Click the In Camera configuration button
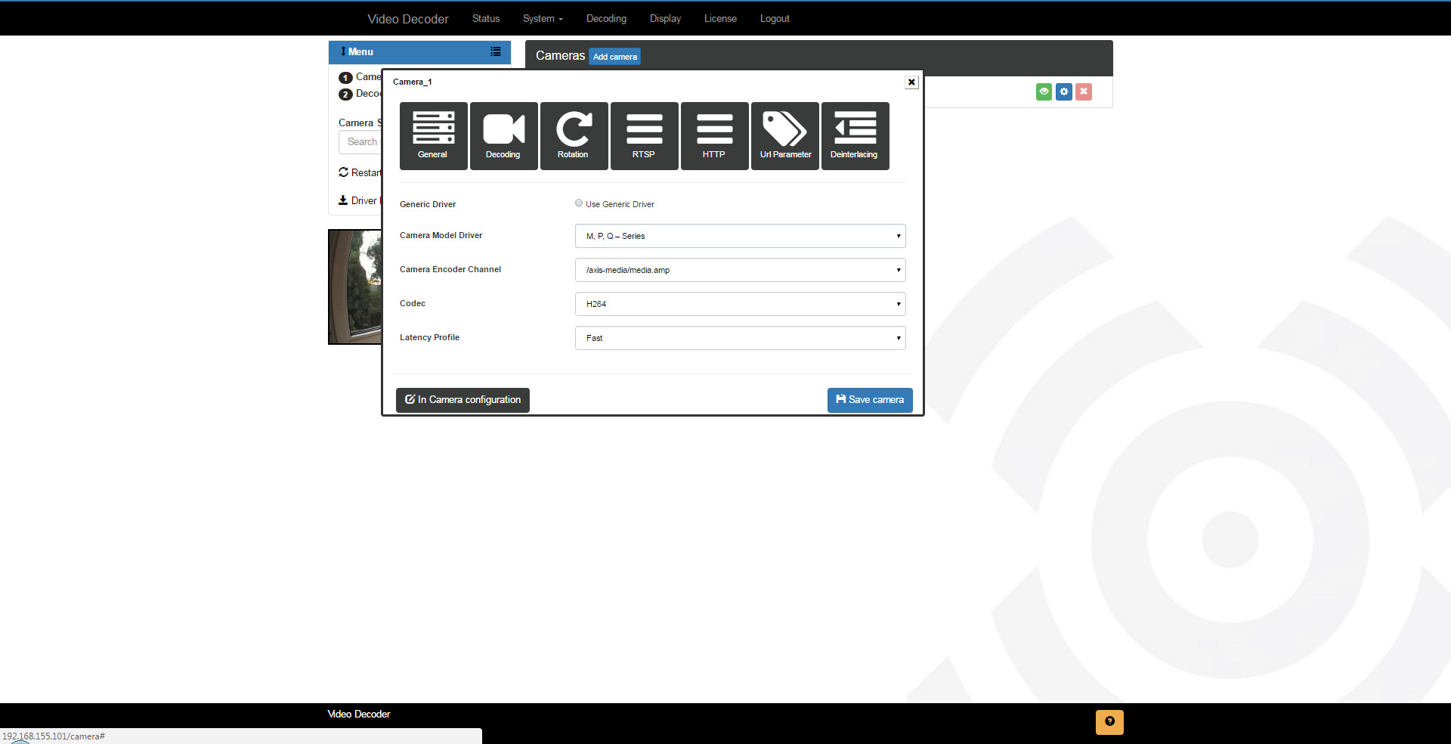1451x744 pixels. point(463,400)
